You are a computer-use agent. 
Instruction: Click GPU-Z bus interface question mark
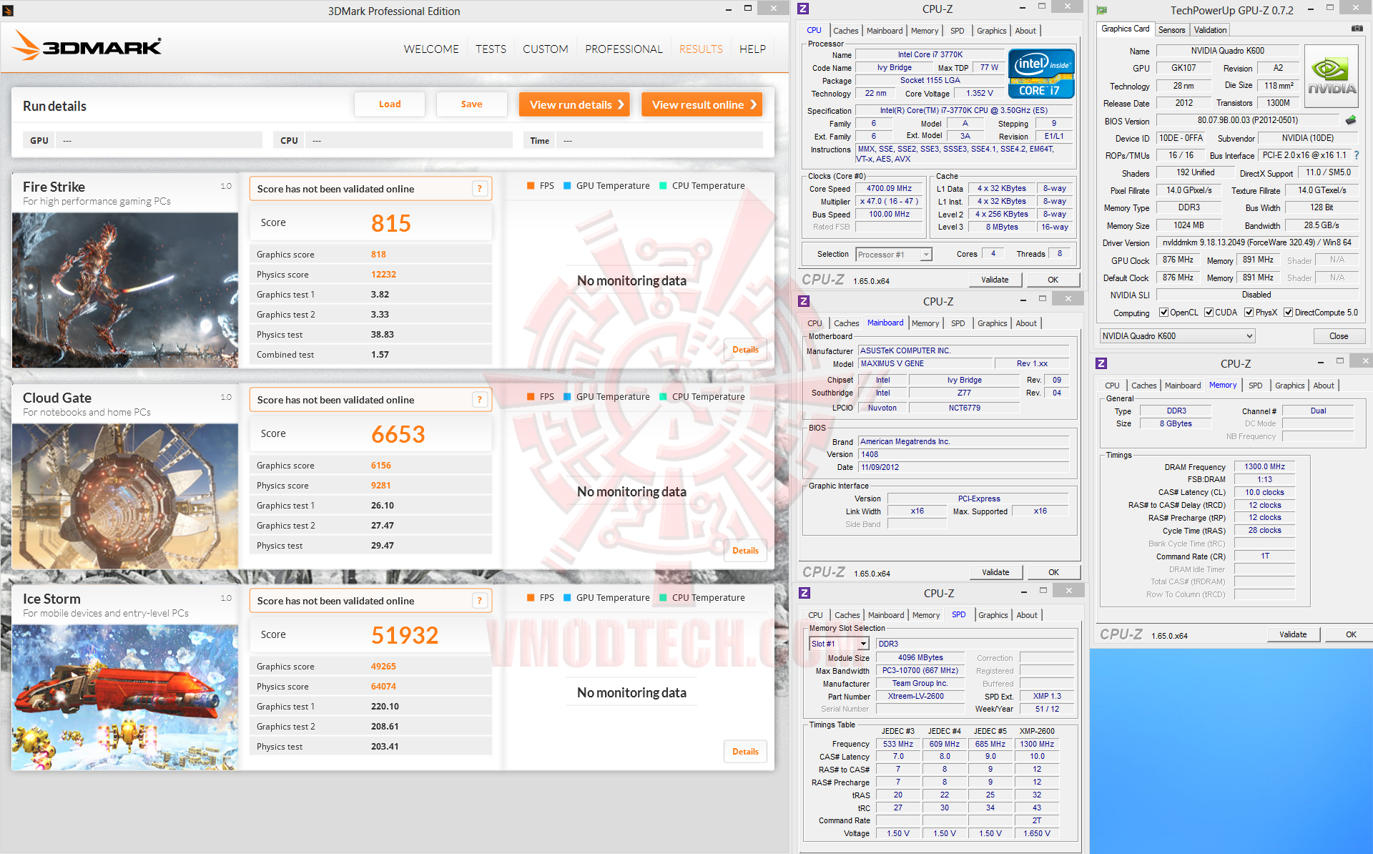click(1357, 155)
